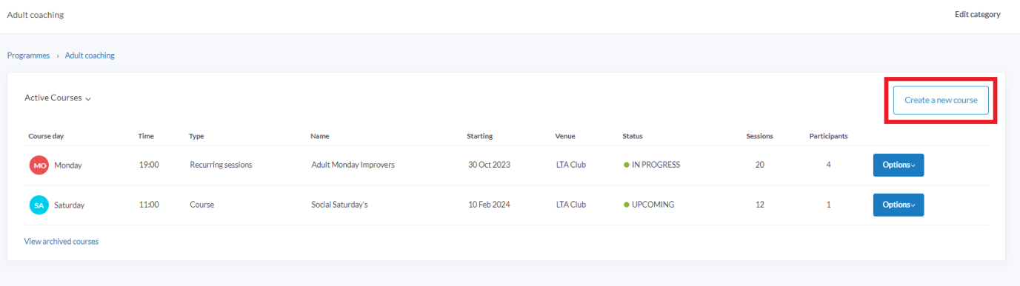This screenshot has width=1020, height=286.
Task: Open the Edit category link
Action: [978, 14]
